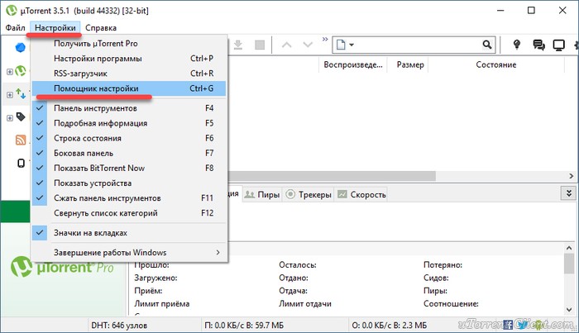579x333 pixels.
Task: Expand the toolbar overflow chevron
Action: point(325,39)
